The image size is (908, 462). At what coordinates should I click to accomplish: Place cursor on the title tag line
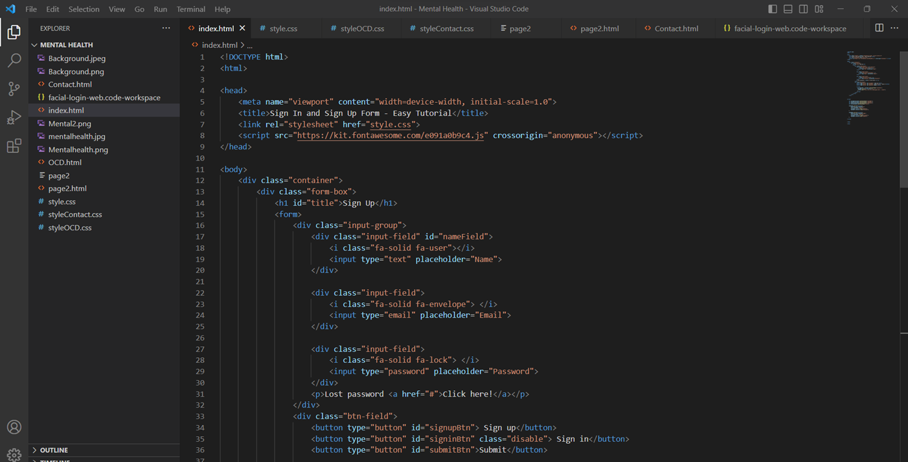click(363, 113)
